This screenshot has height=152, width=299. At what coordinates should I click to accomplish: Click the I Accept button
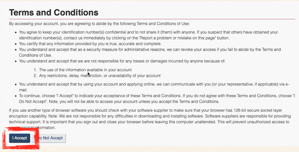click(x=19, y=138)
